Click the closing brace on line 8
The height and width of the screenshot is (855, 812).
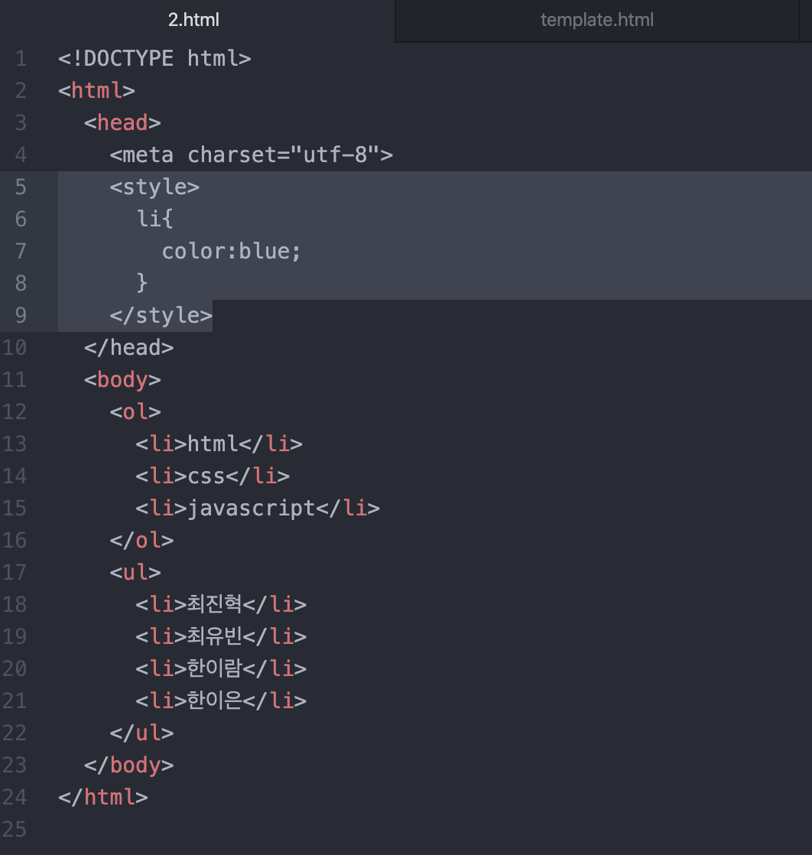[x=141, y=283]
